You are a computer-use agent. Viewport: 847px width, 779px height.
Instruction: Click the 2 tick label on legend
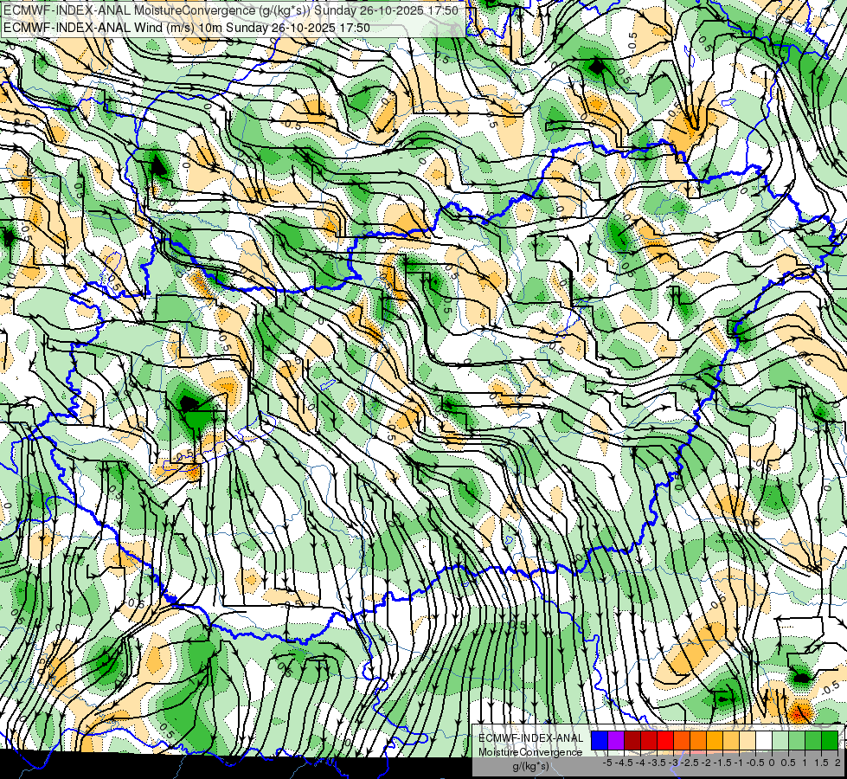[837, 763]
